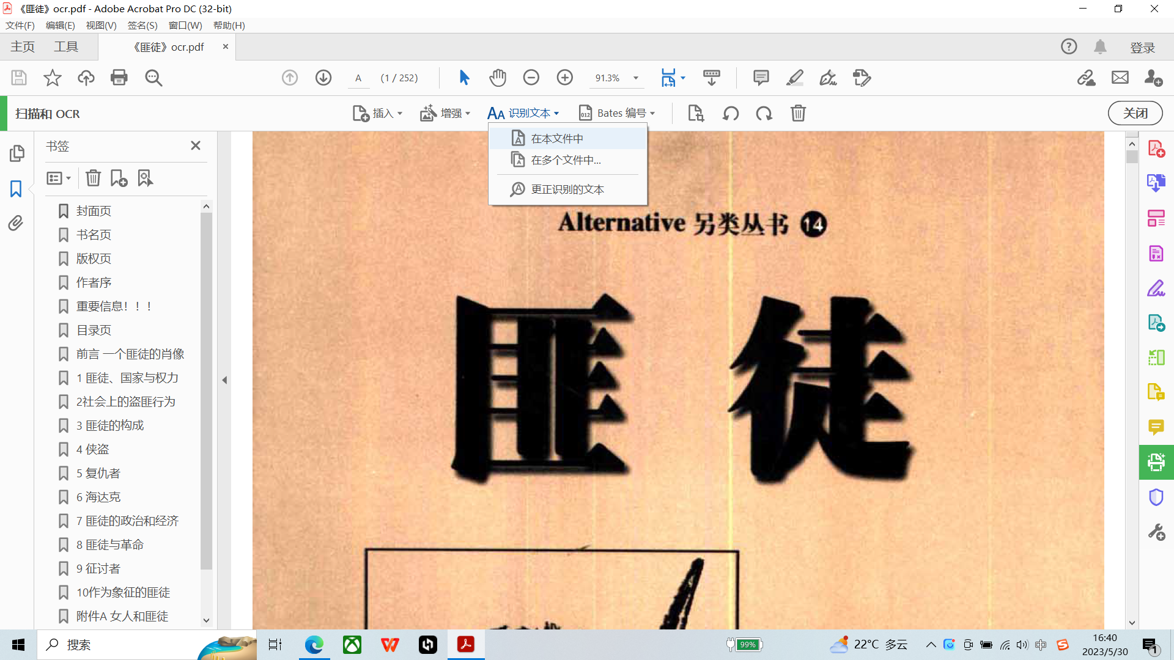Collapse the left navigation pane arrow
The image size is (1174, 660).
point(224,380)
